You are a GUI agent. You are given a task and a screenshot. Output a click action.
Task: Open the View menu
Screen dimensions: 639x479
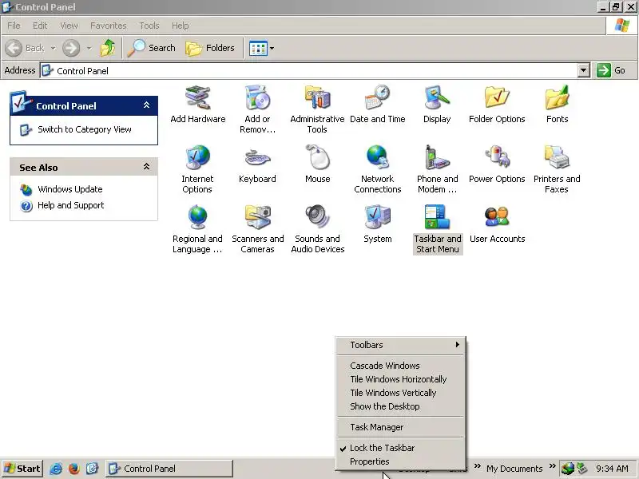[69, 26]
